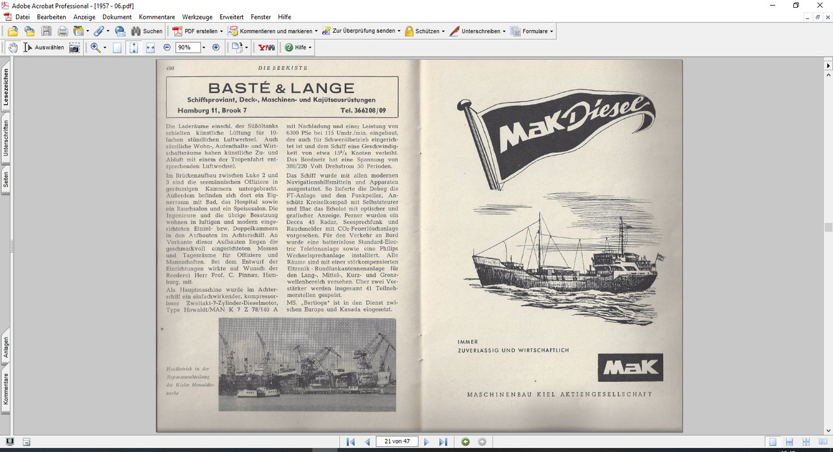
Task: Click hide toolbars icon in status bar
Action: tap(27, 442)
